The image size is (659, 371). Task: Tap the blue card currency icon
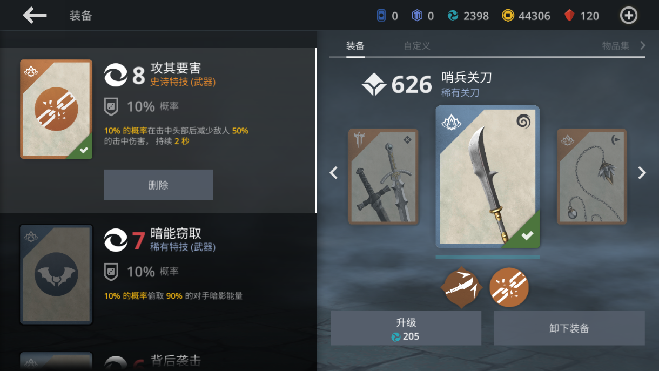pos(381,16)
